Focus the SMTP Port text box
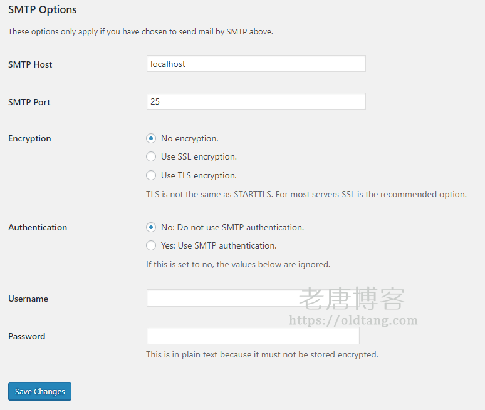 (x=256, y=101)
